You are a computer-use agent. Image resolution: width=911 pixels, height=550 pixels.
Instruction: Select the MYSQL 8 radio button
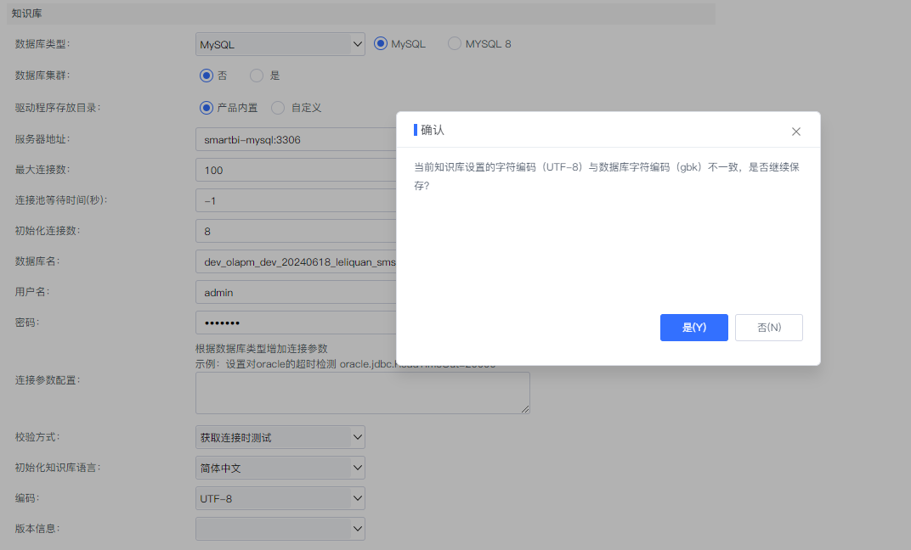coord(454,43)
